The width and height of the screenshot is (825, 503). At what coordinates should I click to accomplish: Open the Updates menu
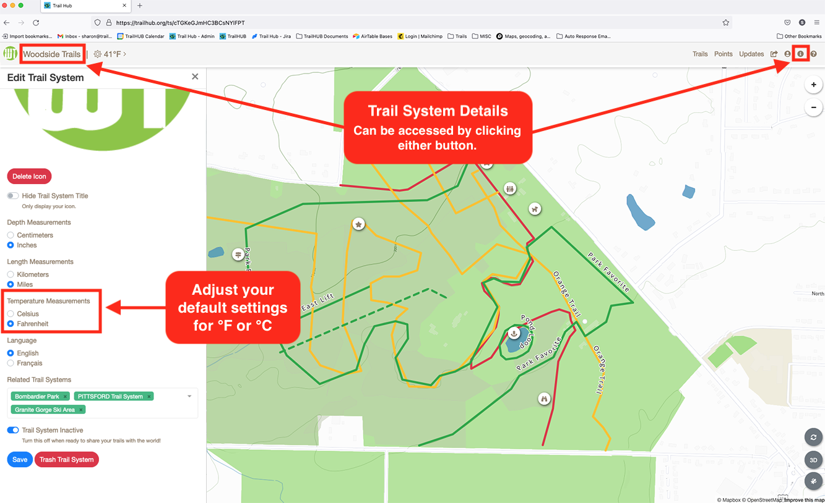coord(751,54)
